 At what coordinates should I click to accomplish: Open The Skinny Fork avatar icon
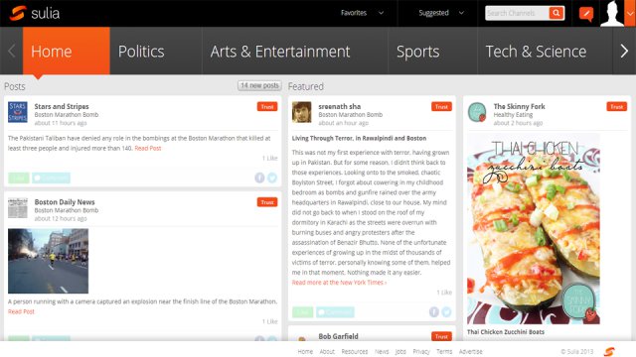coord(477,112)
